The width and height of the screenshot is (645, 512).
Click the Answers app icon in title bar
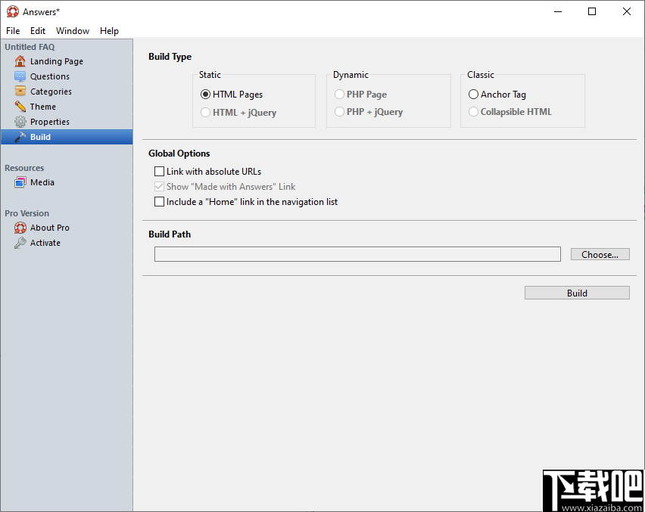click(13, 11)
